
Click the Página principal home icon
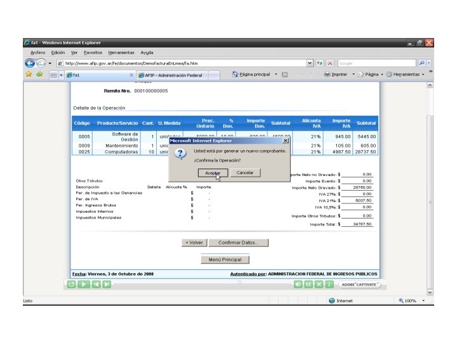coord(235,75)
